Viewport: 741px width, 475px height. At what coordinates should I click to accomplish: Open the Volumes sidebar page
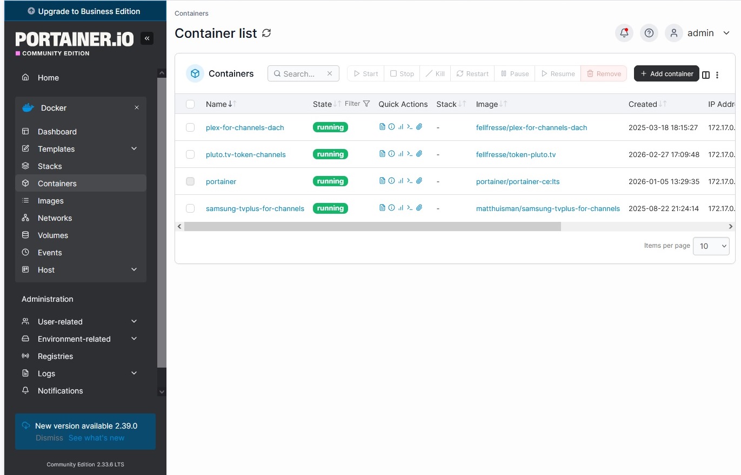pos(53,235)
